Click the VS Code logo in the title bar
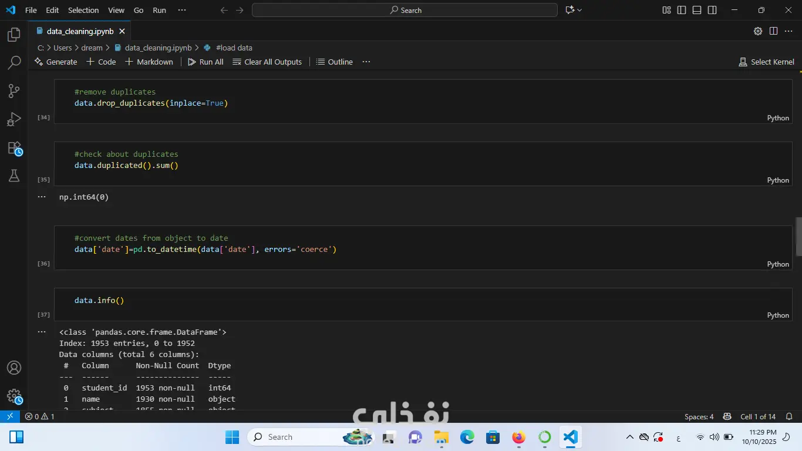 (x=11, y=10)
